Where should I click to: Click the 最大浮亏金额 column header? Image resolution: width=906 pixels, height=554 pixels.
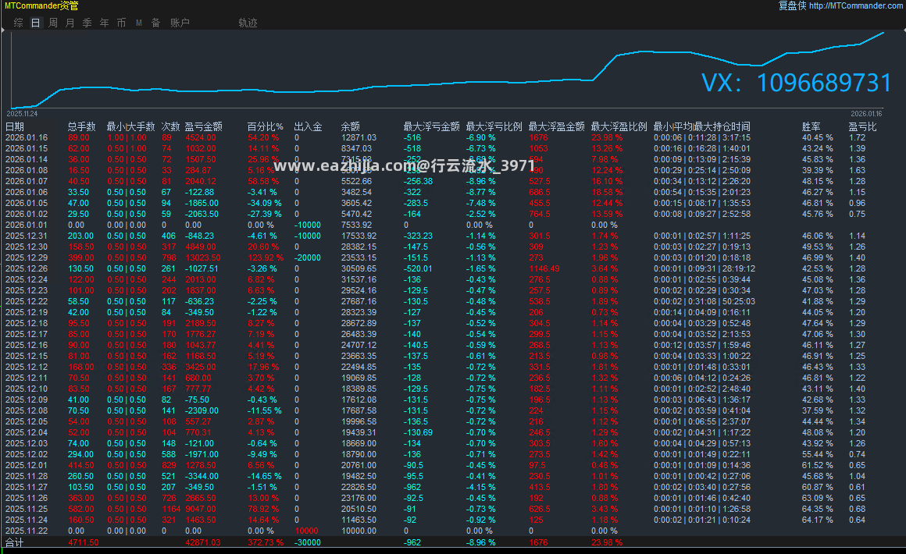432,126
